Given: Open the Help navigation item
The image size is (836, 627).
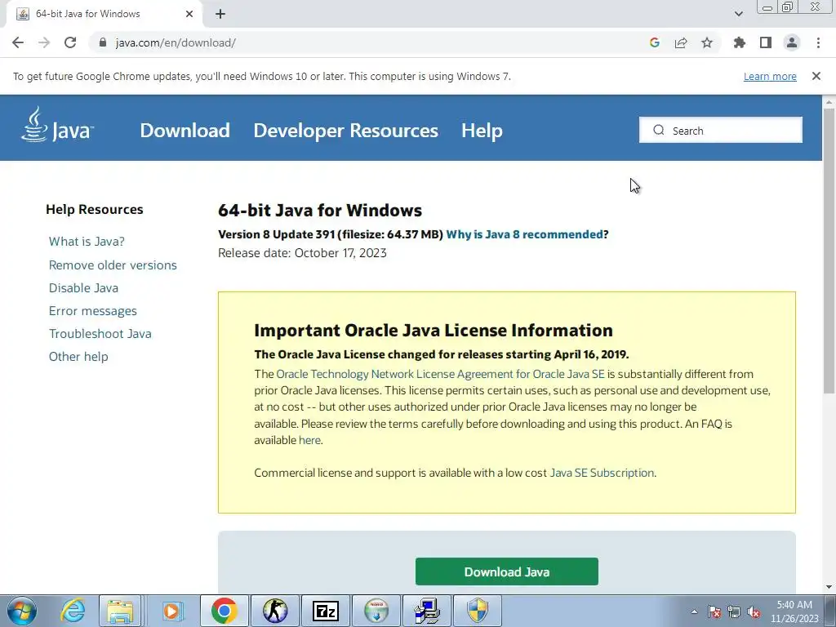Looking at the screenshot, I should click(x=482, y=130).
